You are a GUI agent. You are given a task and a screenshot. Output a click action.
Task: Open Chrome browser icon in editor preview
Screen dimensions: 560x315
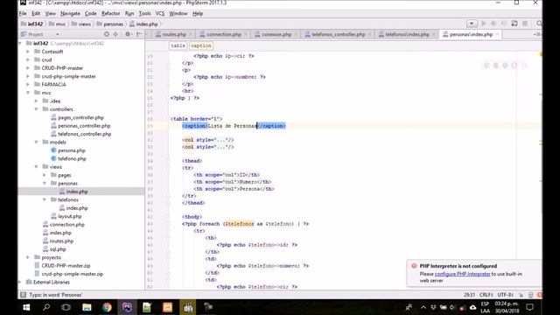tap(486, 66)
